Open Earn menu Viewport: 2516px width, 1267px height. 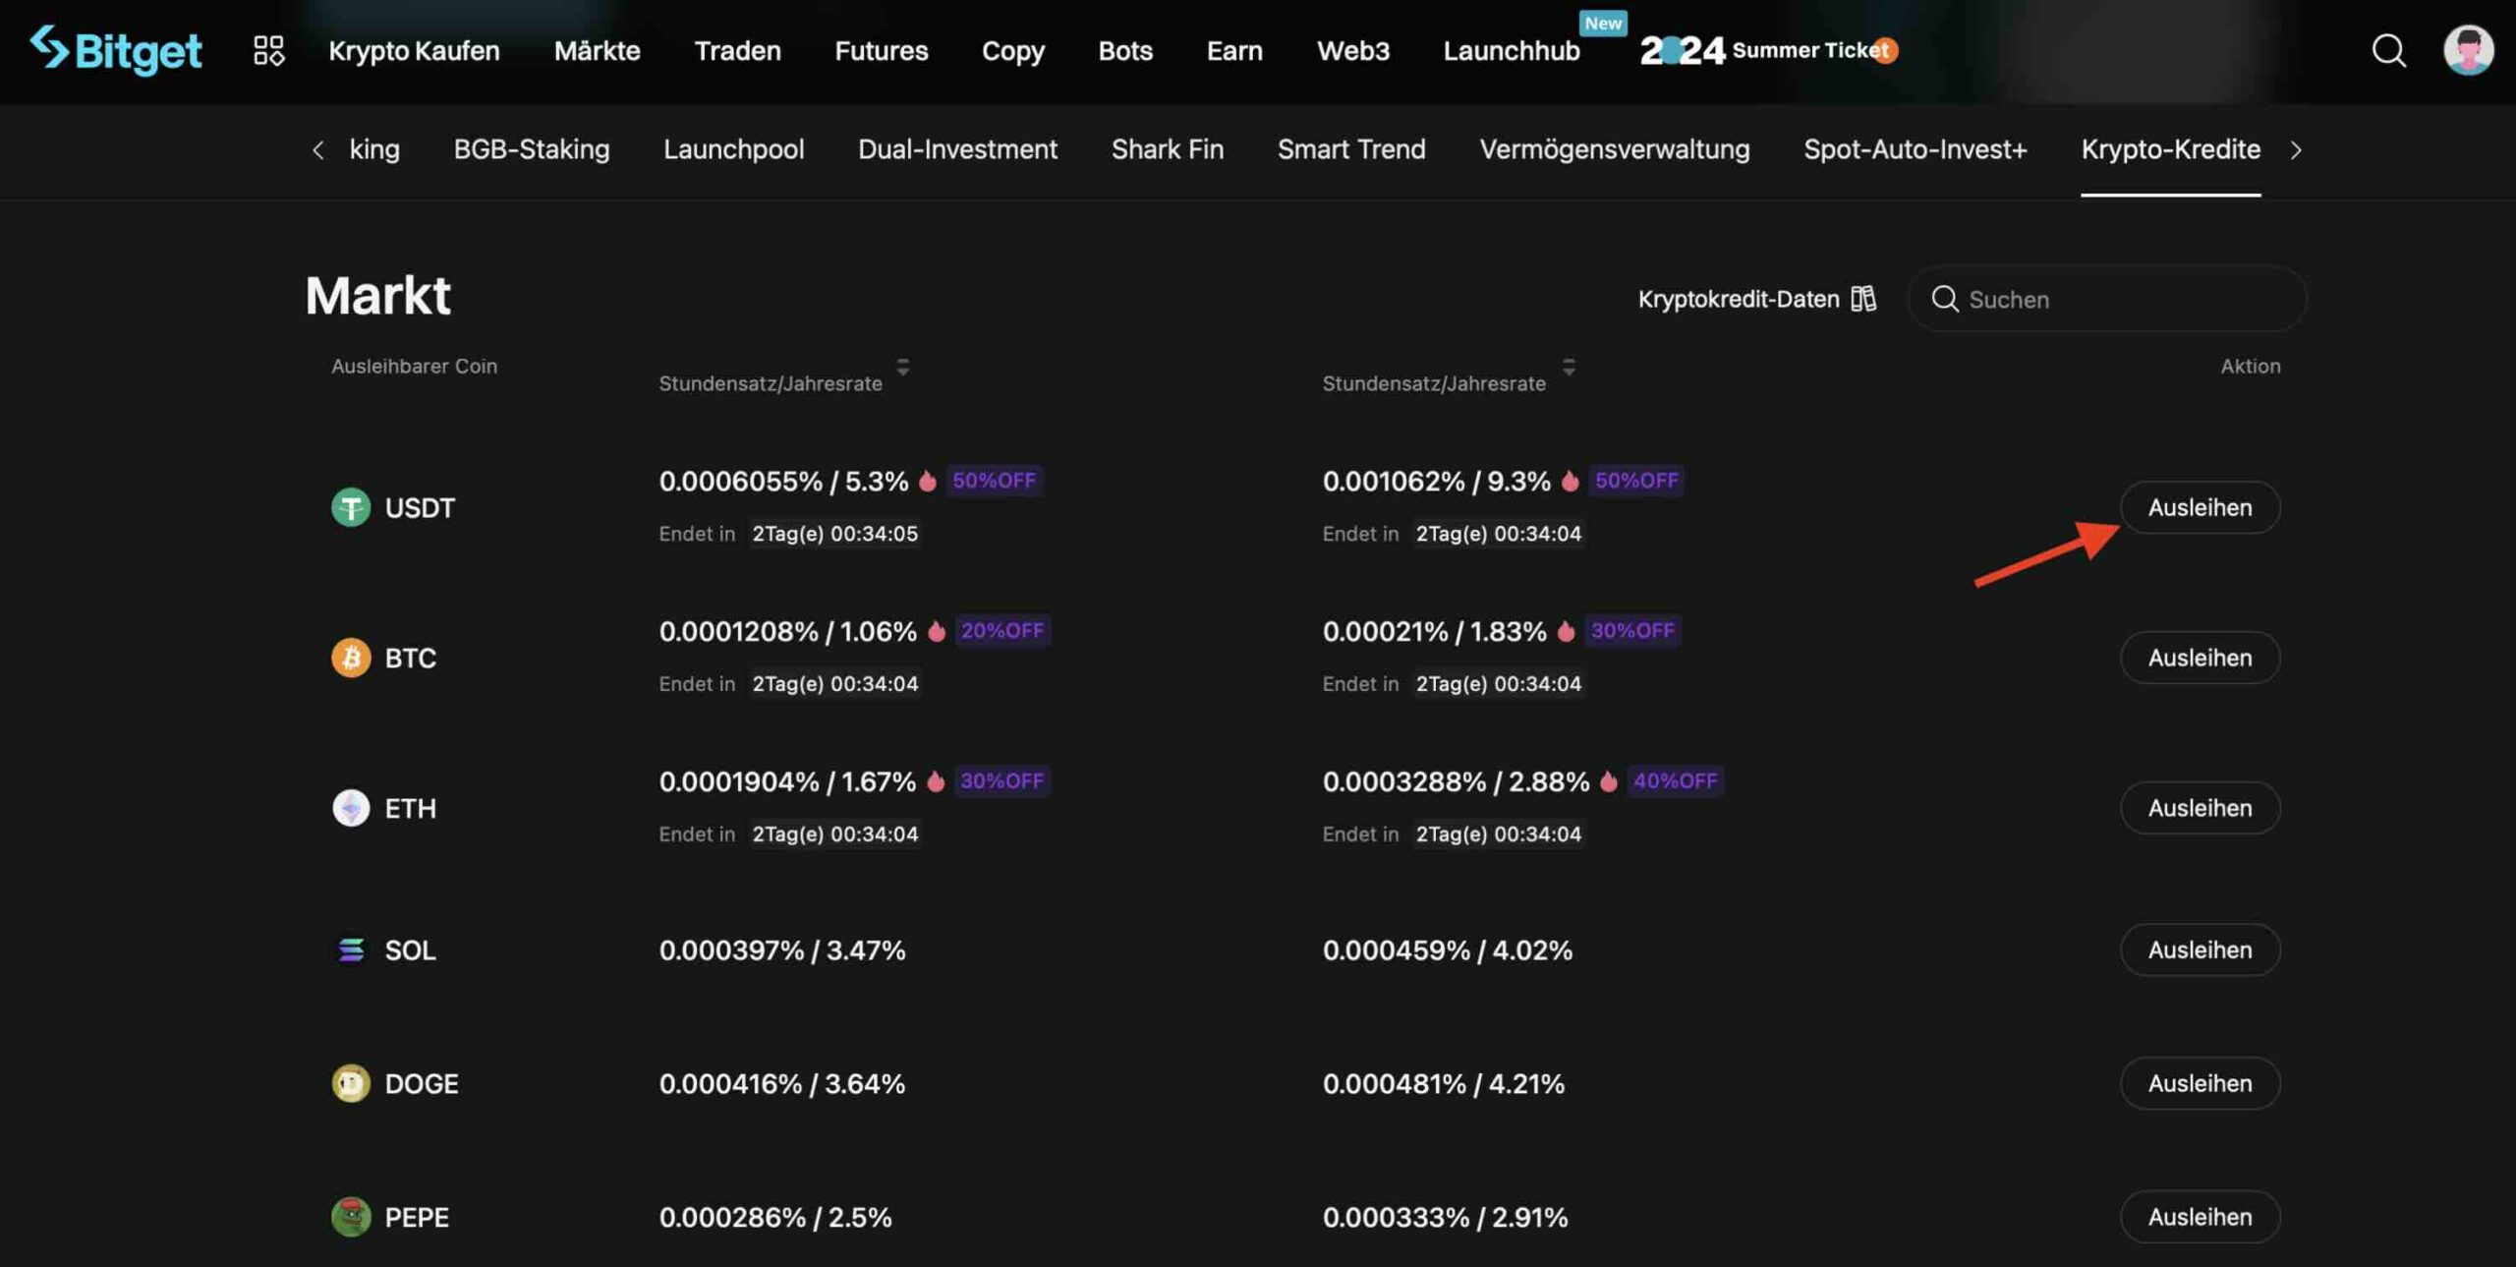(x=1234, y=50)
